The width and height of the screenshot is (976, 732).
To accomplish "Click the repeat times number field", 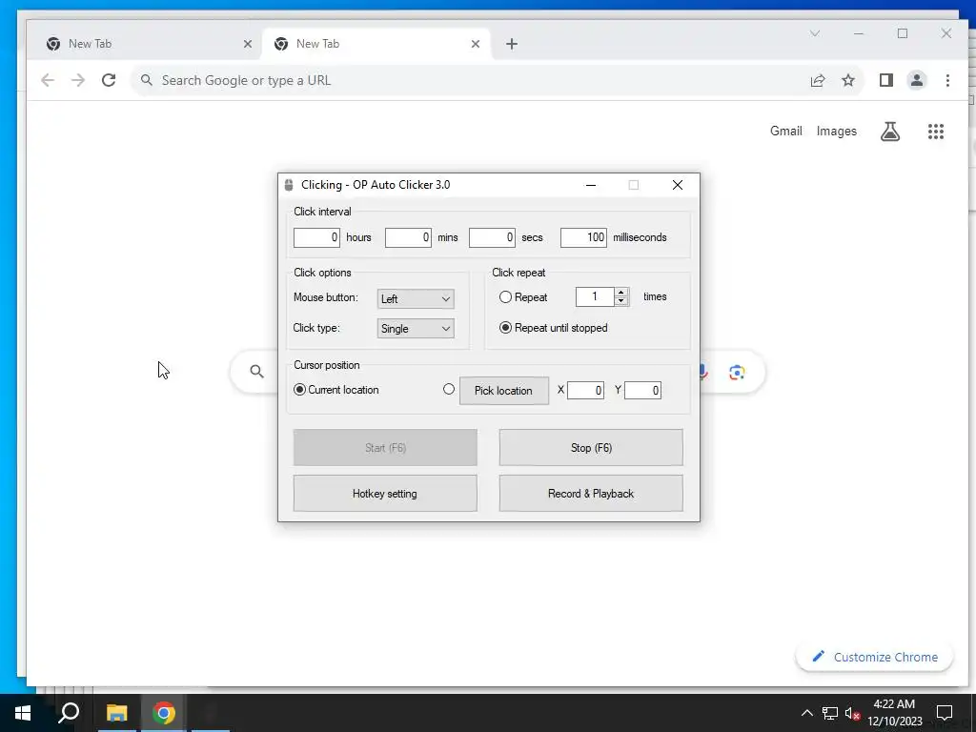I will [x=595, y=297].
